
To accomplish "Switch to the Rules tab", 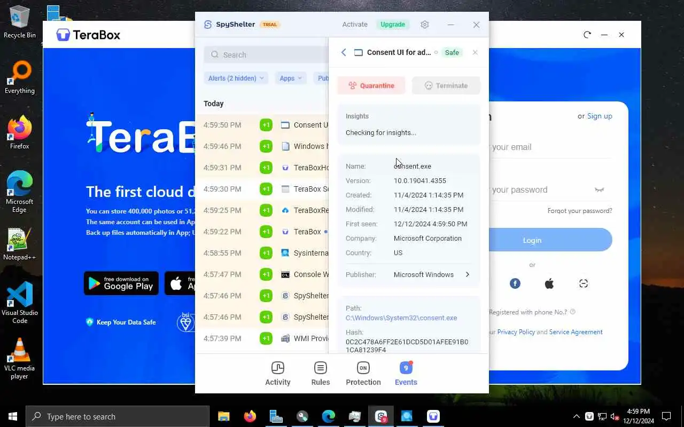I will click(321, 374).
